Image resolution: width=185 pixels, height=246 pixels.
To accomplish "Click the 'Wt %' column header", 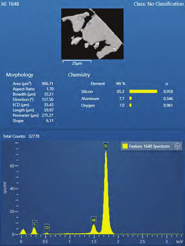I will click(x=121, y=84).
